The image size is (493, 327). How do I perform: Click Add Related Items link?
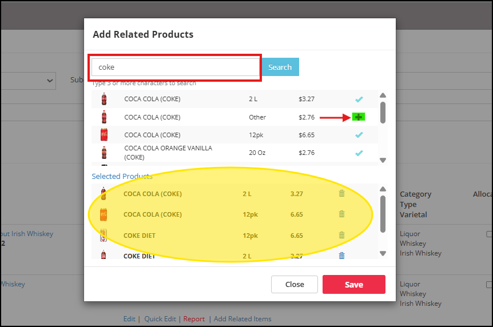[242, 319]
